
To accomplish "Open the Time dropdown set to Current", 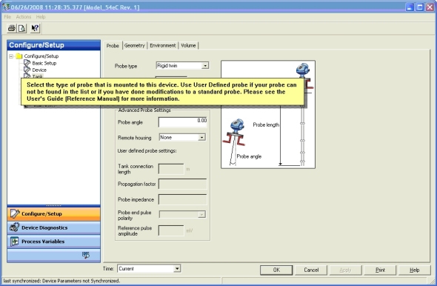I will tap(177, 268).
